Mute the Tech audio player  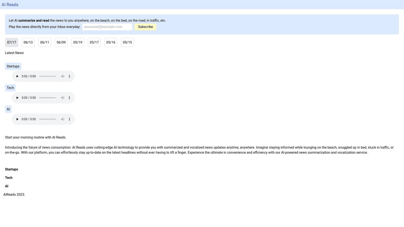coord(62,98)
